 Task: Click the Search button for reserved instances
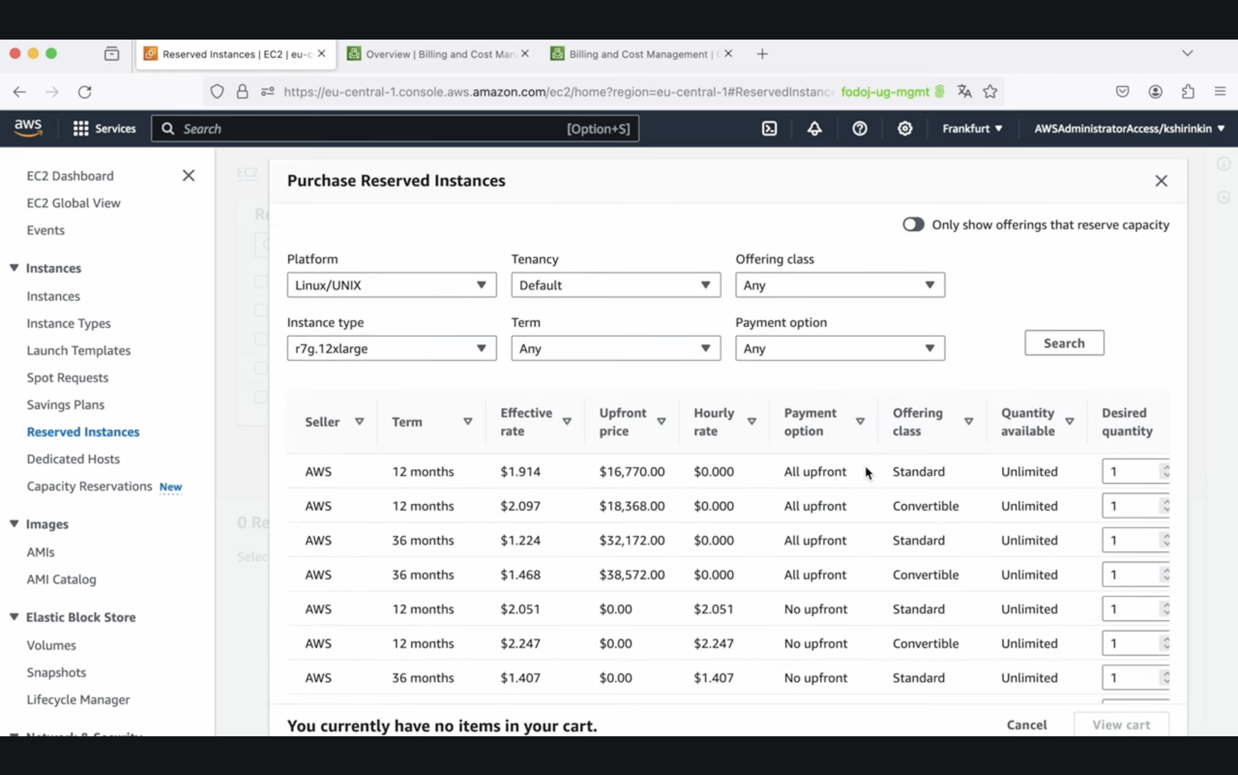1064,343
